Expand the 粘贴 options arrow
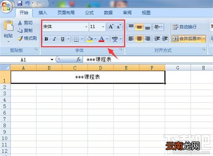 coord(8,42)
